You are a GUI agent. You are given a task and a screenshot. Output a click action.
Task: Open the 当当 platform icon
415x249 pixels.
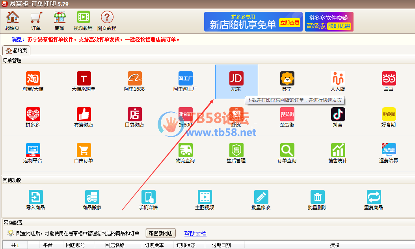pyautogui.click(x=389, y=82)
